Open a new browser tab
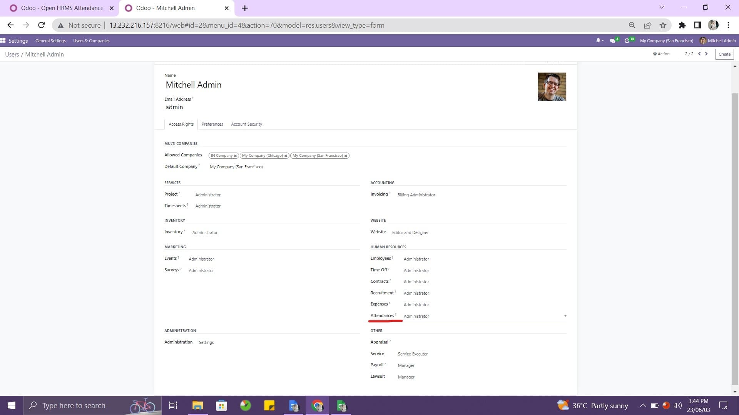The height and width of the screenshot is (415, 739). tap(245, 8)
